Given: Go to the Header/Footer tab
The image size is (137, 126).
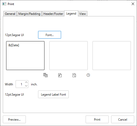Looking at the screenshot, I should [x=53, y=14].
